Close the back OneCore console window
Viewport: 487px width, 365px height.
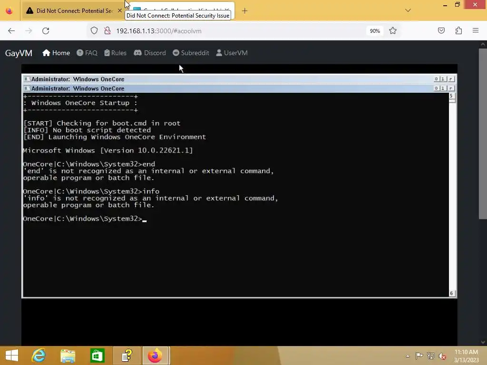(x=451, y=79)
